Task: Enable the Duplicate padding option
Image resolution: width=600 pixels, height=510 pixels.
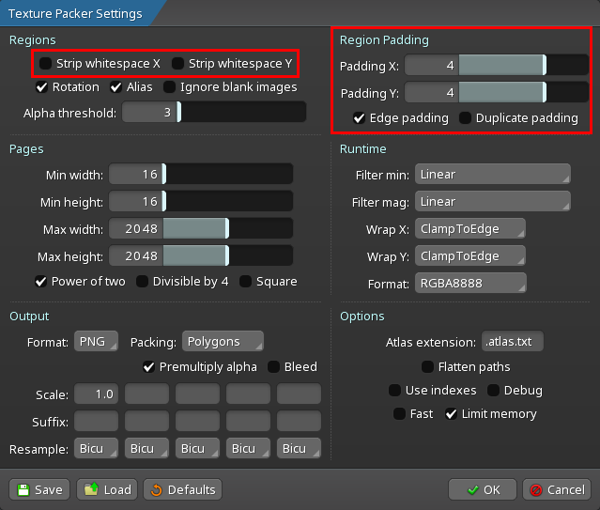Action: (465, 118)
